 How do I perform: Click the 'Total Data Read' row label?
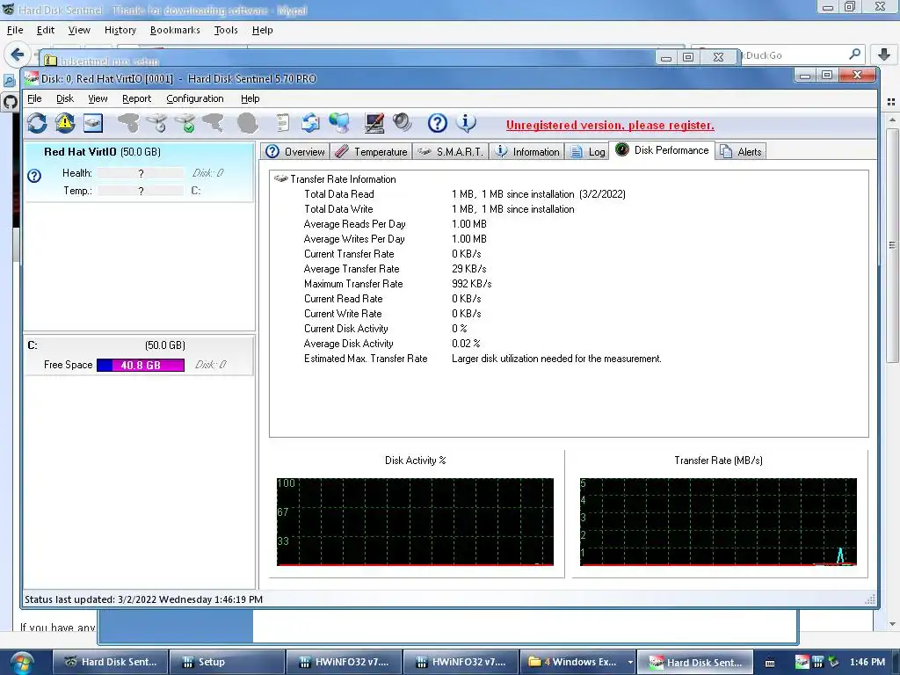pyautogui.click(x=338, y=194)
